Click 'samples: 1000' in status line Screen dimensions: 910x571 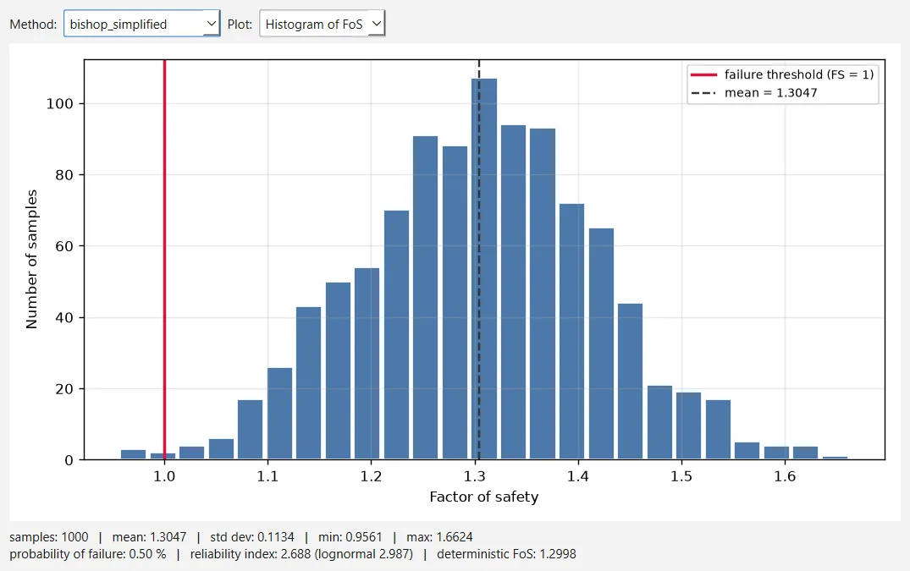point(49,537)
